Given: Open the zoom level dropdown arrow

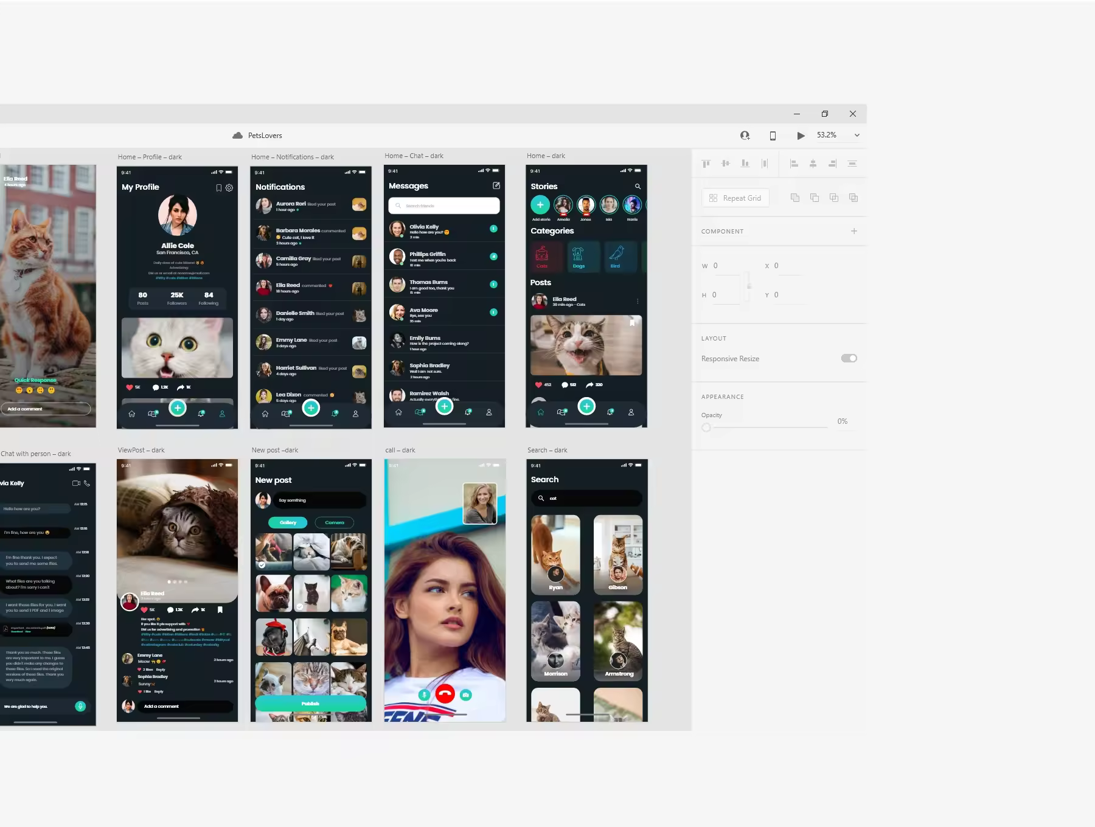Looking at the screenshot, I should (857, 136).
